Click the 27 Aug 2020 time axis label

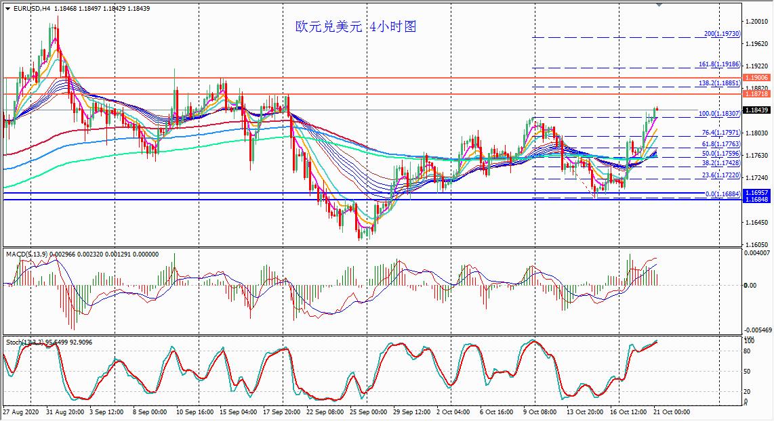[x=22, y=411]
